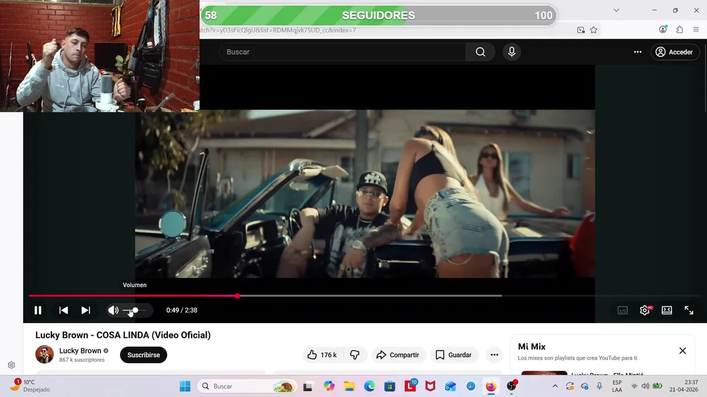Image resolution: width=707 pixels, height=397 pixels.
Task: Open Lucky Brown channel avatar
Action: [45, 355]
